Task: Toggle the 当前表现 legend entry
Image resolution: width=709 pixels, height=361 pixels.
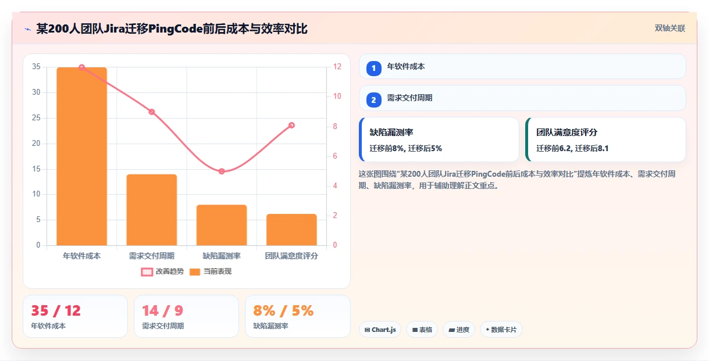Action: [x=211, y=271]
